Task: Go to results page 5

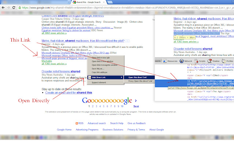Action: pyautogui.click(x=103, y=106)
